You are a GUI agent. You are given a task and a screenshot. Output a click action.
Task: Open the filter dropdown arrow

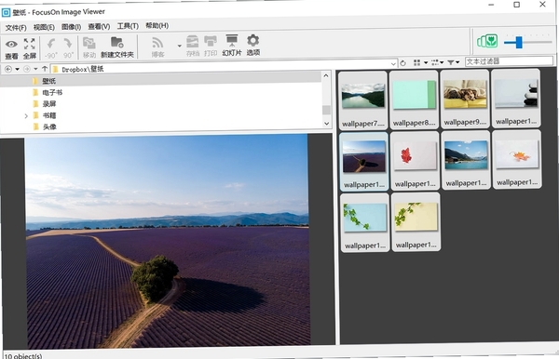coord(457,62)
